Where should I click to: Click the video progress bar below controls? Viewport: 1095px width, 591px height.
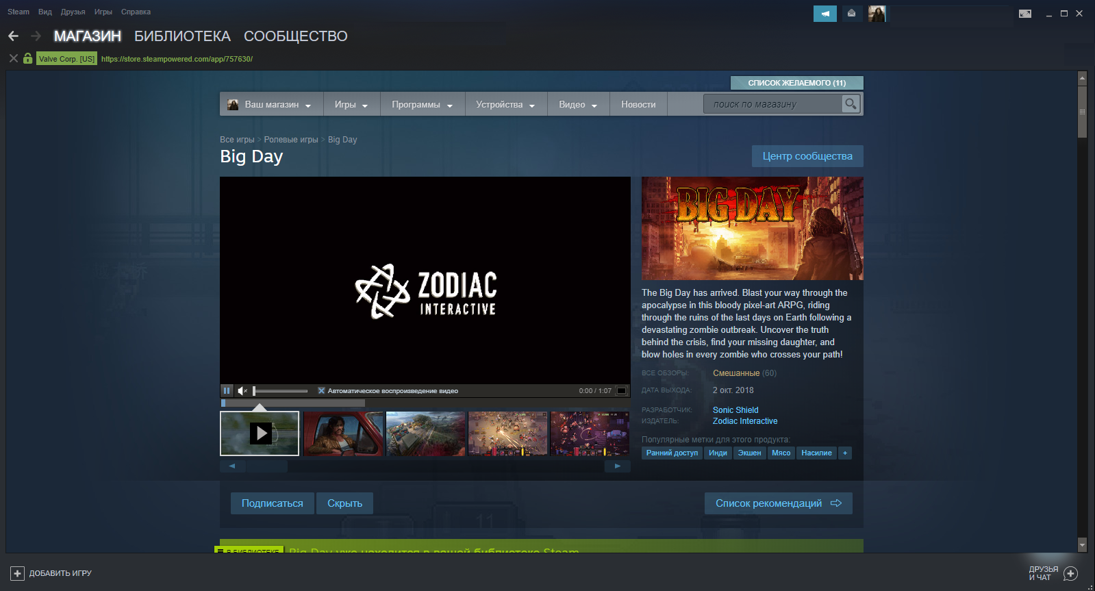coord(293,403)
